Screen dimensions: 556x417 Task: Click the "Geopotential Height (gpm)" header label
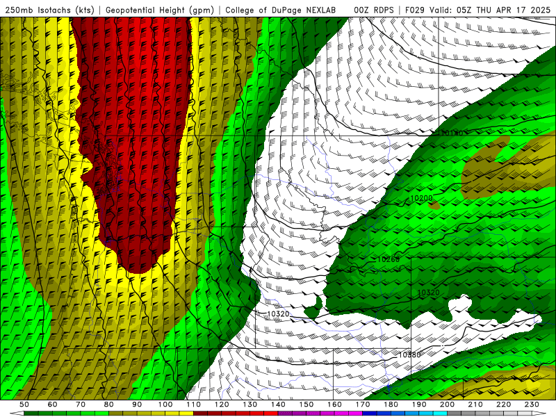(x=160, y=10)
